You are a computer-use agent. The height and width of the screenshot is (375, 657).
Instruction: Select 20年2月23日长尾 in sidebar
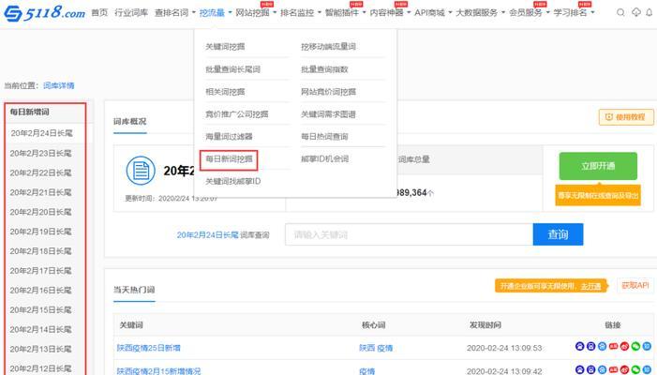tap(40, 154)
